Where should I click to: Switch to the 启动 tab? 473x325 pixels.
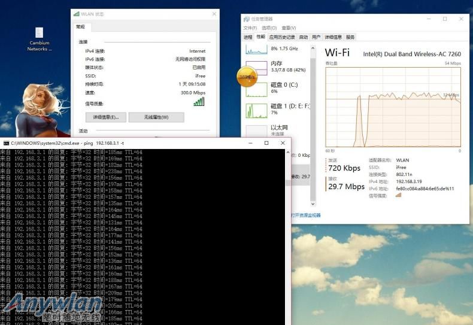pyautogui.click(x=304, y=37)
